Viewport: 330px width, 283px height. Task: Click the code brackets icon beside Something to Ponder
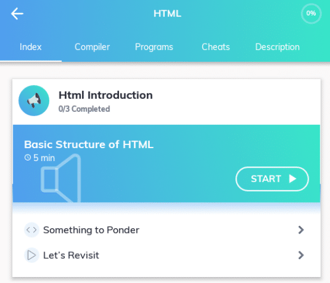click(32, 229)
